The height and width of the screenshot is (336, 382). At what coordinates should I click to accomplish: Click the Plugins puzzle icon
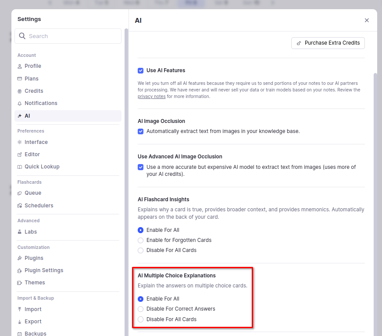click(x=20, y=258)
